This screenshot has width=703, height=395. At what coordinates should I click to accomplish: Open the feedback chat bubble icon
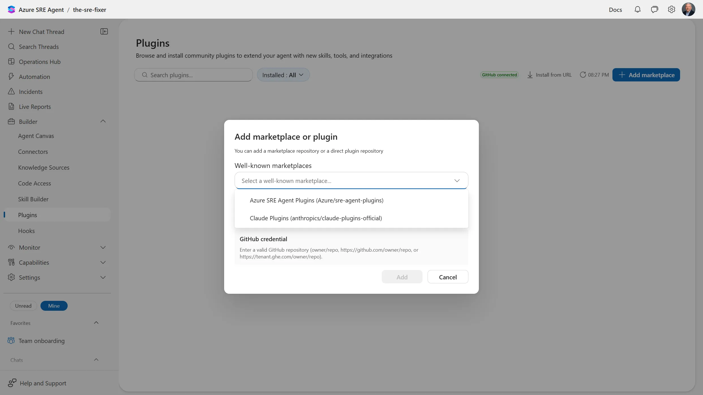(x=654, y=10)
